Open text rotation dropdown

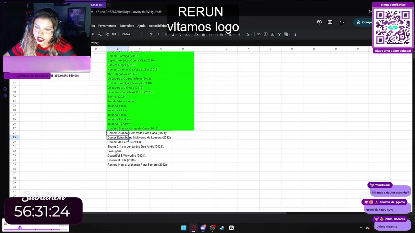click(249, 34)
